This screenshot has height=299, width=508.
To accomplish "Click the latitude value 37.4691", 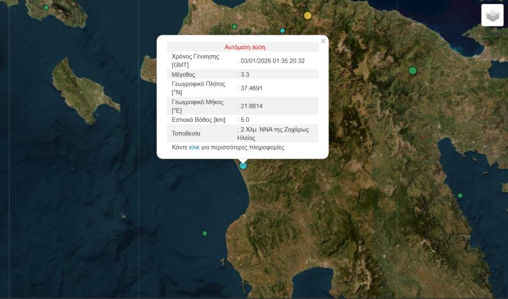I will [252, 88].
